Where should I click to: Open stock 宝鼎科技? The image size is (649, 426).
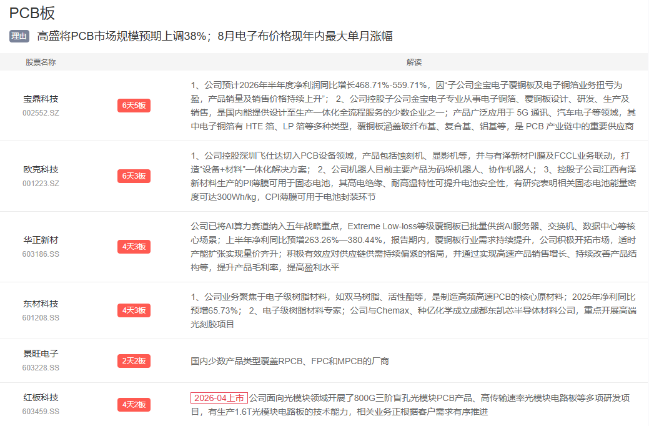(41, 99)
